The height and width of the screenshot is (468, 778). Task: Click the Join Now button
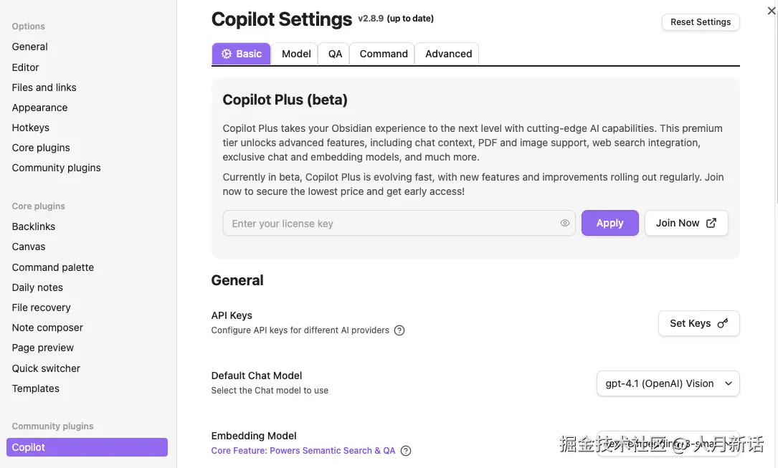[x=686, y=223]
